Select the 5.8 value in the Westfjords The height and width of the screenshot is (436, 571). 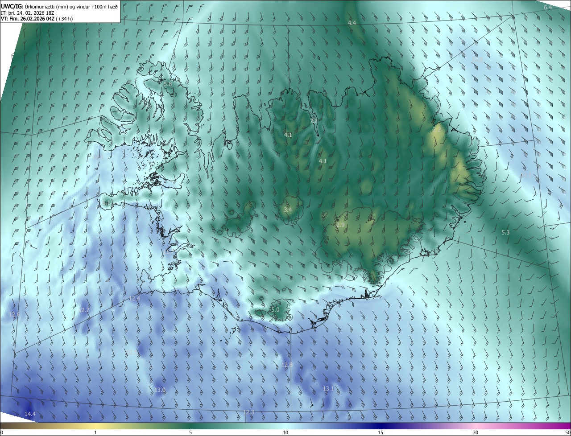[x=168, y=84]
